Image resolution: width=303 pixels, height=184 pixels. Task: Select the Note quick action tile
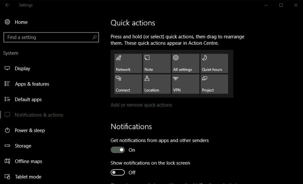(x=157, y=63)
